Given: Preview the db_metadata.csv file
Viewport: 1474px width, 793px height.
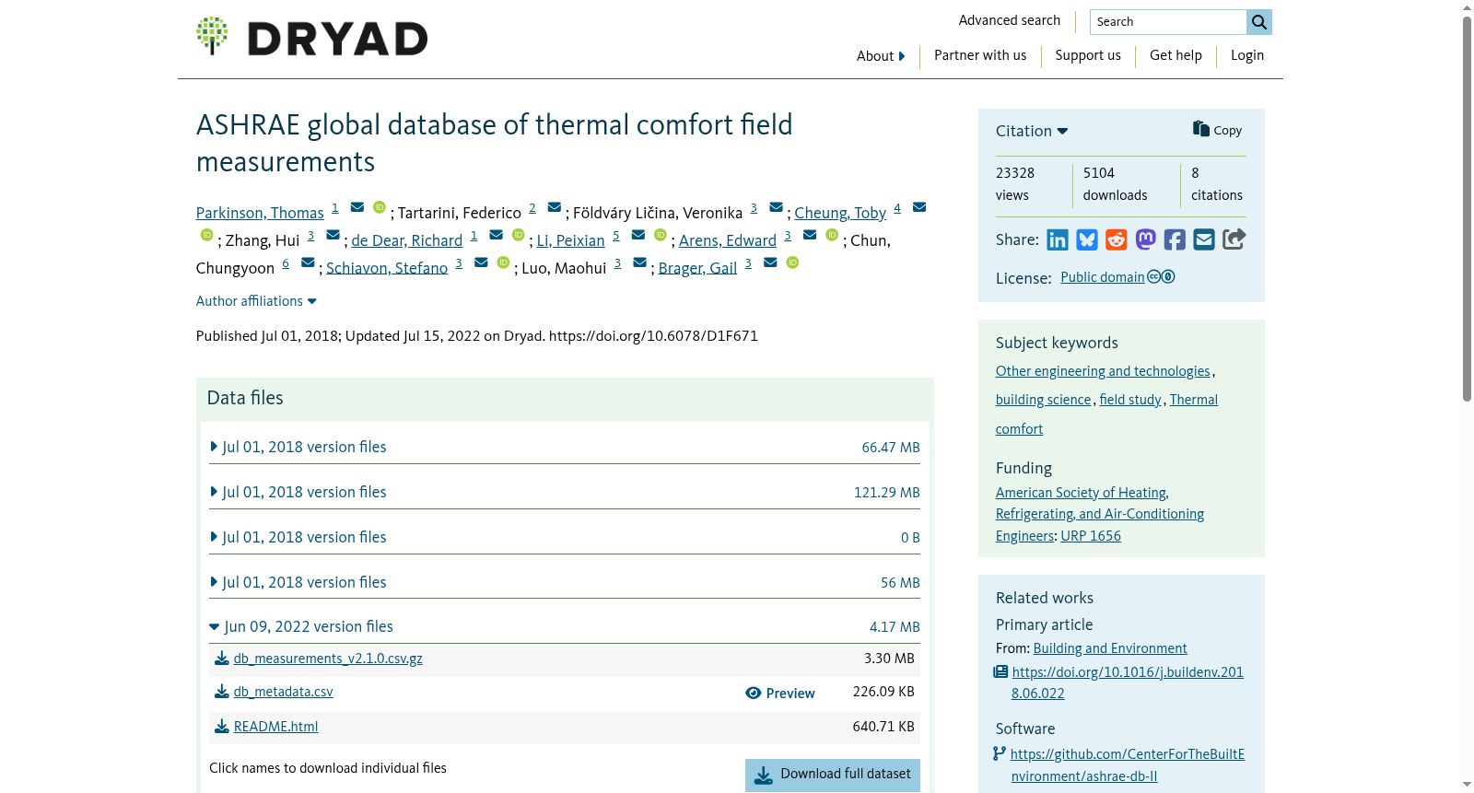Looking at the screenshot, I should click(780, 694).
